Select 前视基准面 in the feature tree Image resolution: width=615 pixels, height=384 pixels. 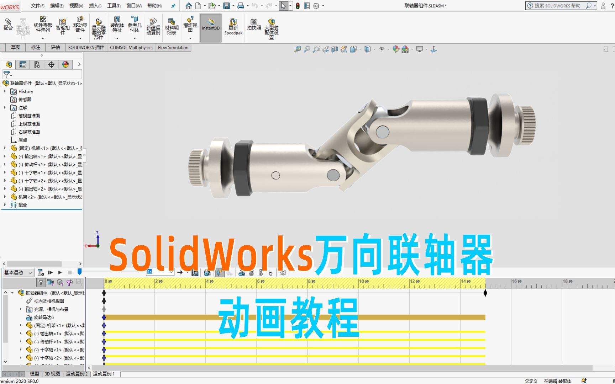pos(29,116)
